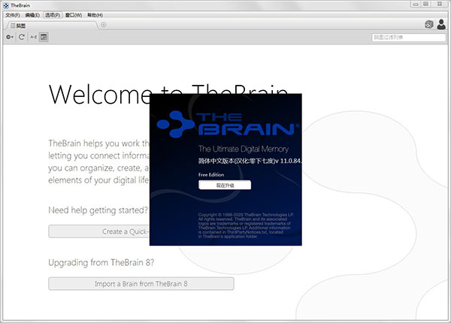Image resolution: width=451 pixels, height=323 pixels.
Task: Click the 'Free Edition' label
Action: (x=211, y=174)
